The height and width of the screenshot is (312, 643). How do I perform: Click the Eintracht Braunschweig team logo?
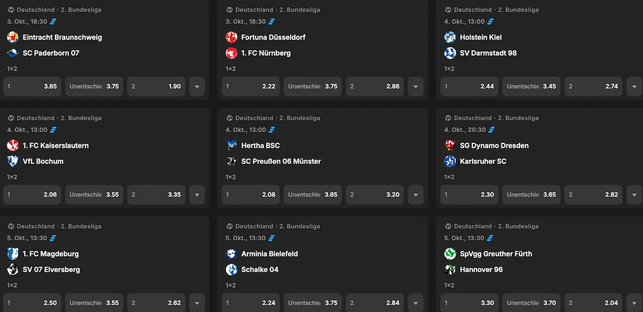[13, 37]
